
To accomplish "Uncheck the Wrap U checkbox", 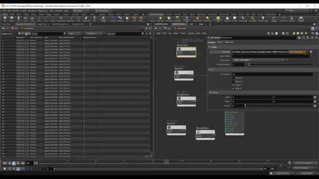I will [233, 85].
